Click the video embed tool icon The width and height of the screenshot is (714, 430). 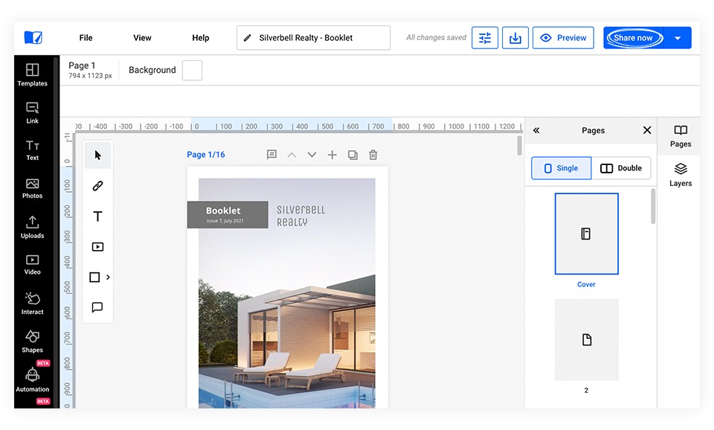97,247
